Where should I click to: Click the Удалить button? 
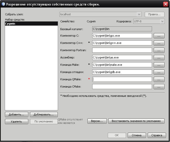coord(16,121)
